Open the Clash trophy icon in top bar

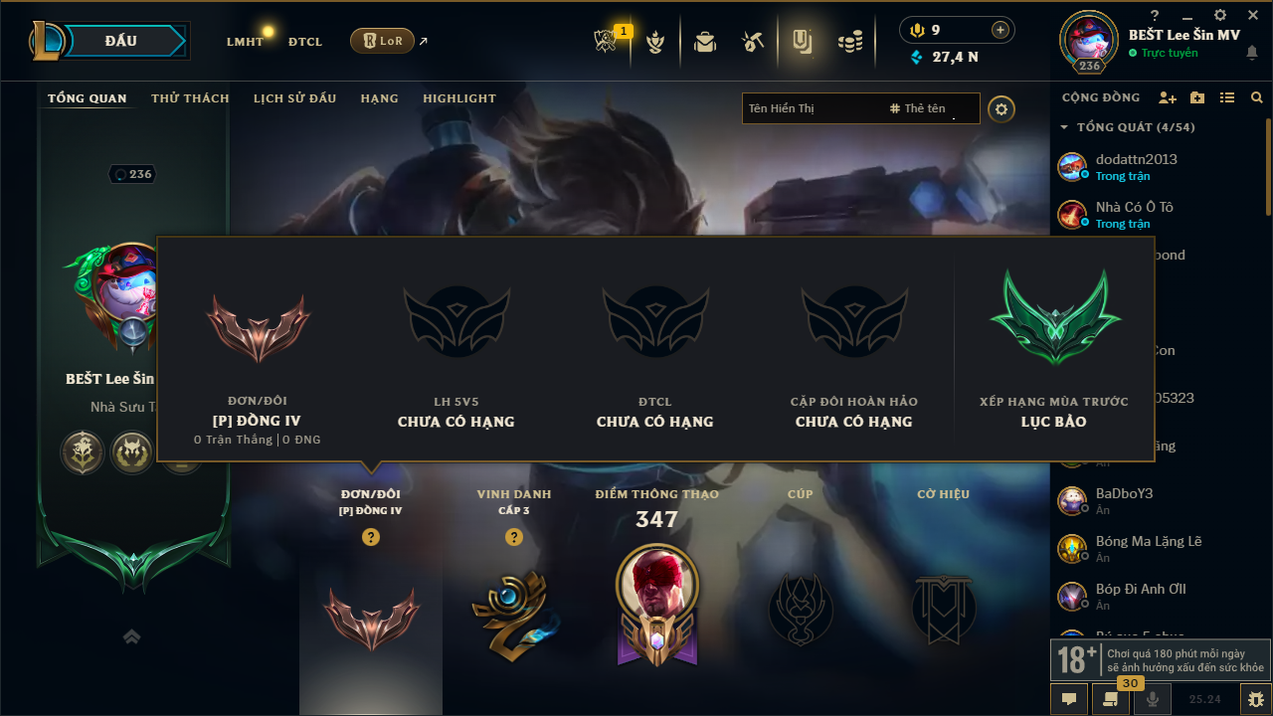pyautogui.click(x=606, y=42)
